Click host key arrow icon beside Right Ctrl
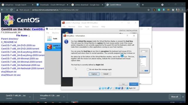Image resolution: width=188 pixels, height=105 pixels. pyautogui.click(x=127, y=88)
